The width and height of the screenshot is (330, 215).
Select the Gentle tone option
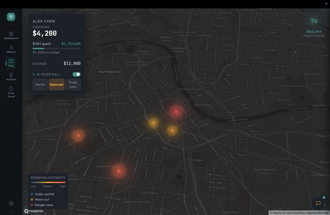tap(40, 85)
